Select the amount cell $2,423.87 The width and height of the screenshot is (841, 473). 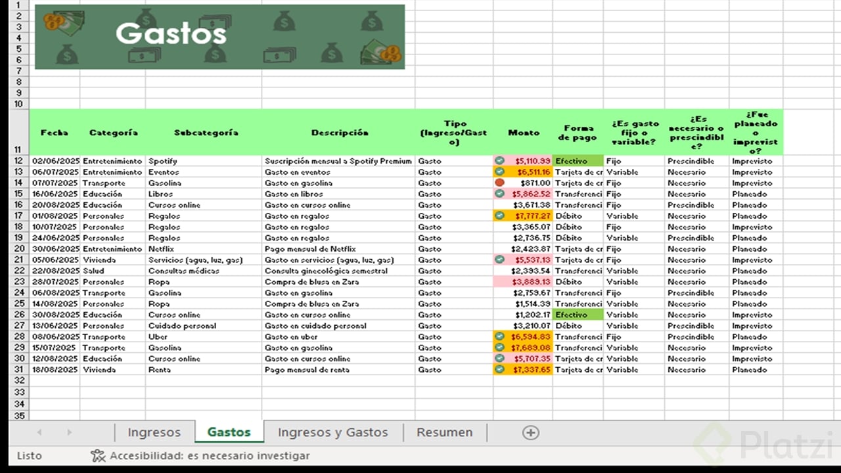[523, 249]
